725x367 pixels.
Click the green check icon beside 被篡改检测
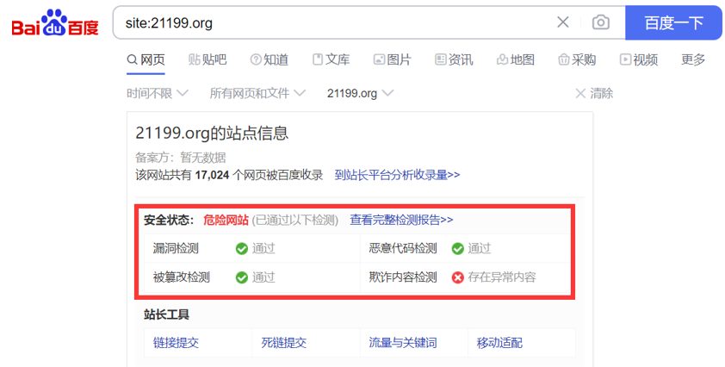tap(242, 277)
